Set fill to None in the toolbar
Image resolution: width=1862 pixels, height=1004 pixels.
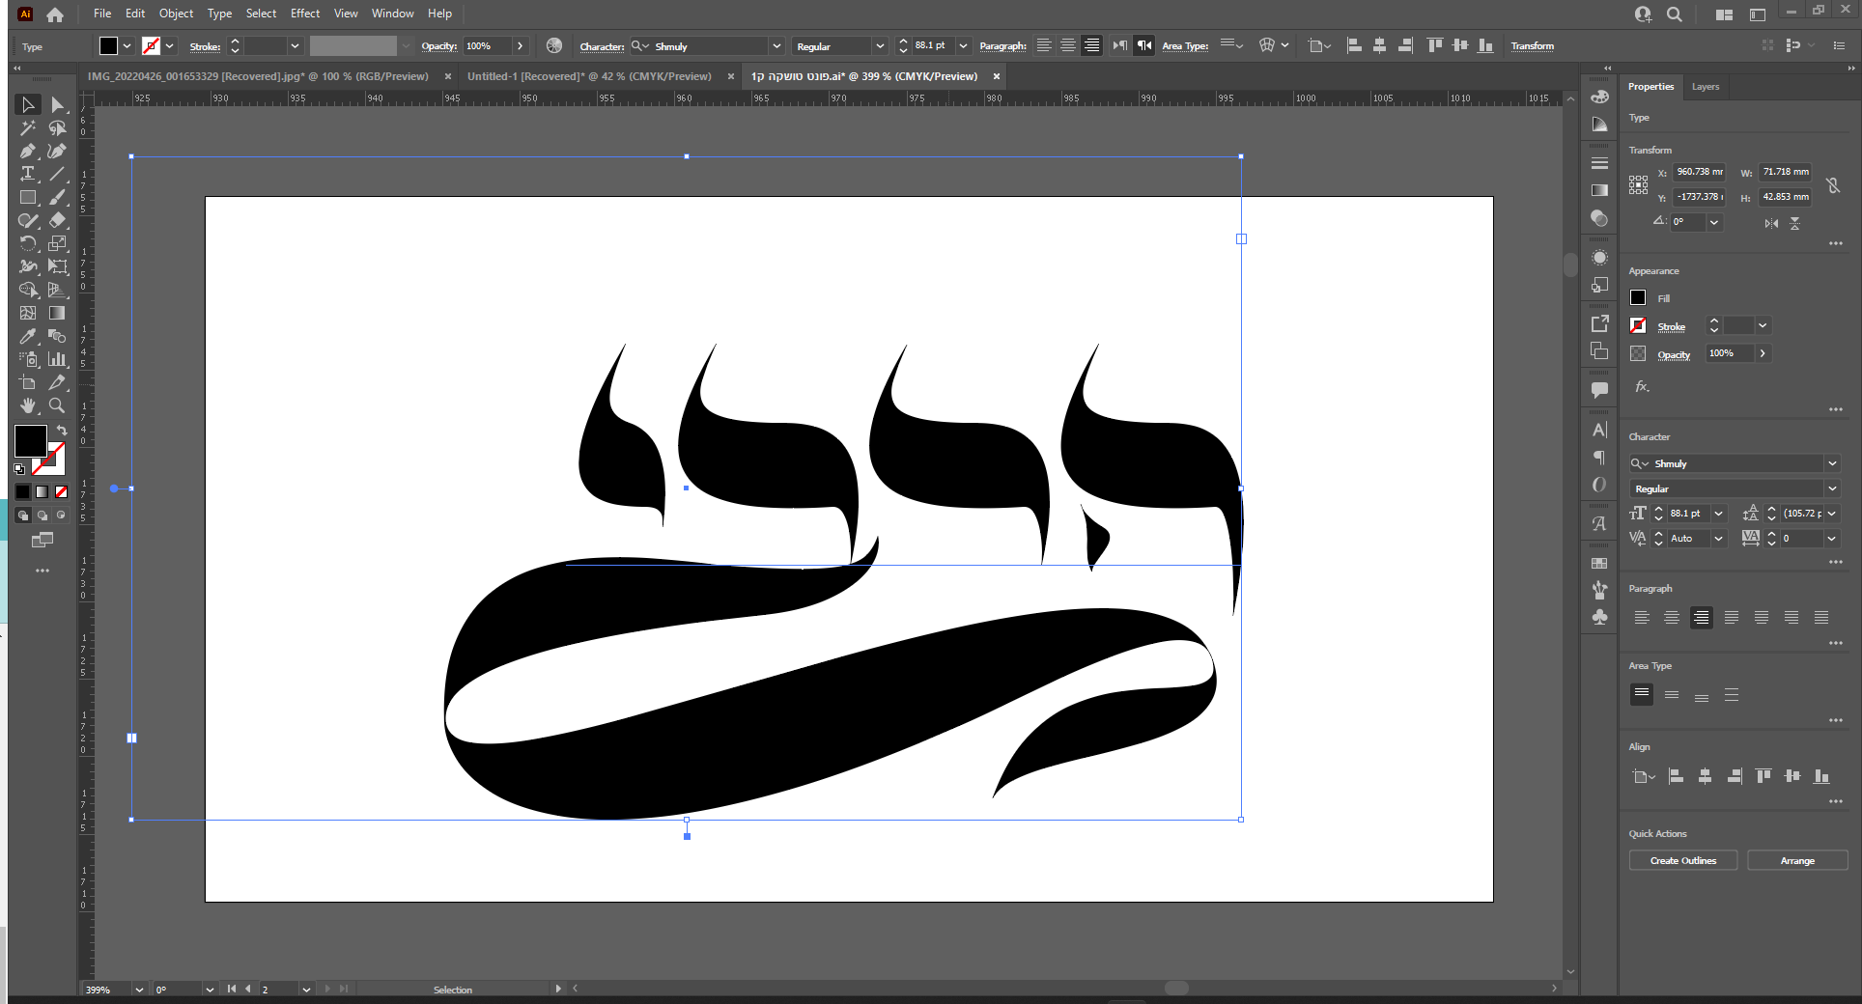[x=61, y=492]
